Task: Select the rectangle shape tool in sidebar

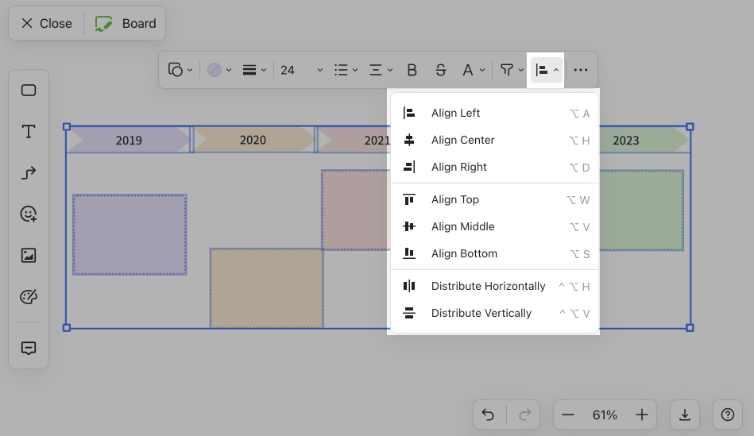Action: pos(29,91)
